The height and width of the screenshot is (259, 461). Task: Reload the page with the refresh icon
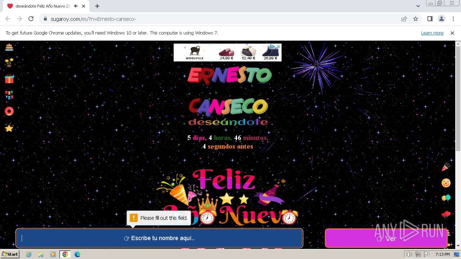click(x=31, y=19)
